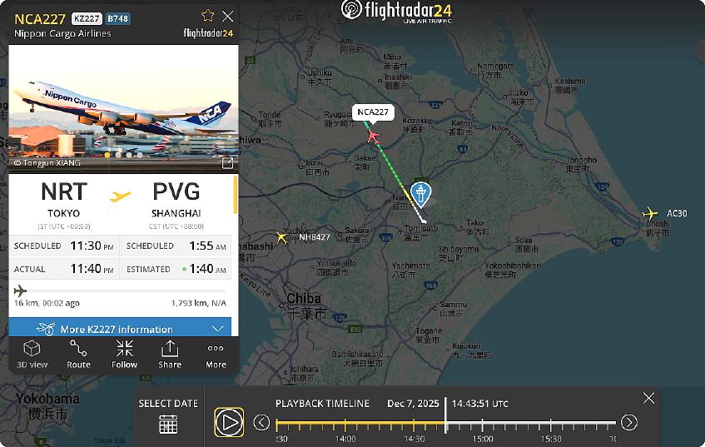Expand More KZ227 information panel
The height and width of the screenshot is (447, 705).
pos(120,329)
